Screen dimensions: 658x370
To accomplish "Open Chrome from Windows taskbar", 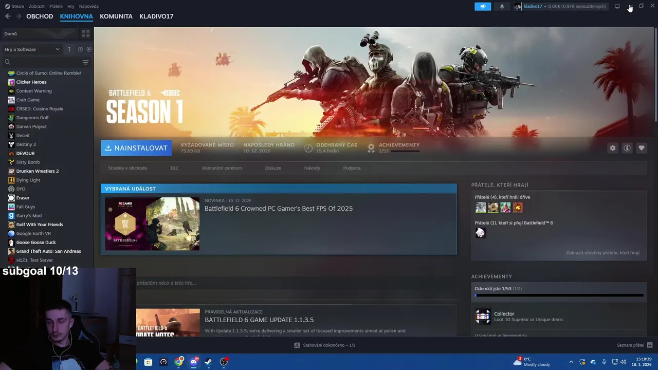I will click(178, 362).
